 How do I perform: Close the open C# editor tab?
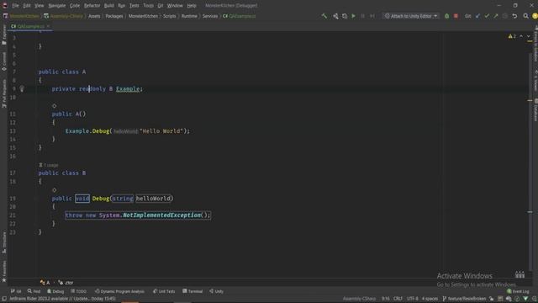click(48, 26)
